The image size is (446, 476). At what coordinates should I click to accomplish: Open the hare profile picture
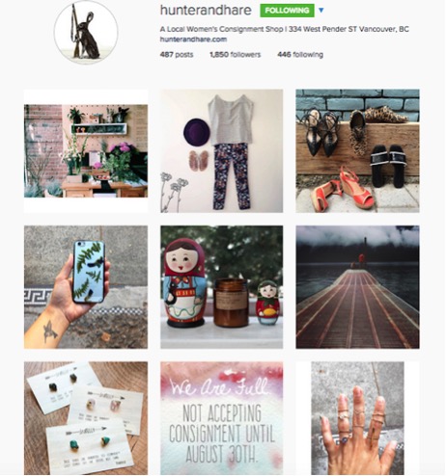tap(86, 32)
